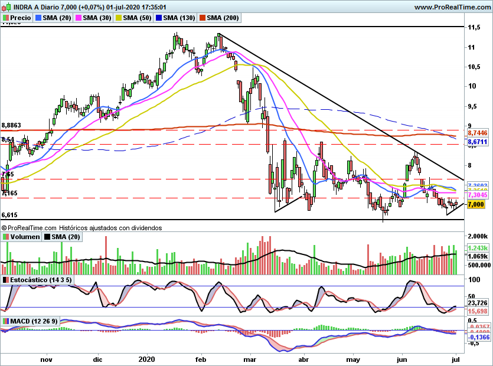Click the black volume SMA (20) icon
This screenshot has width=493, height=366.
click(47, 237)
